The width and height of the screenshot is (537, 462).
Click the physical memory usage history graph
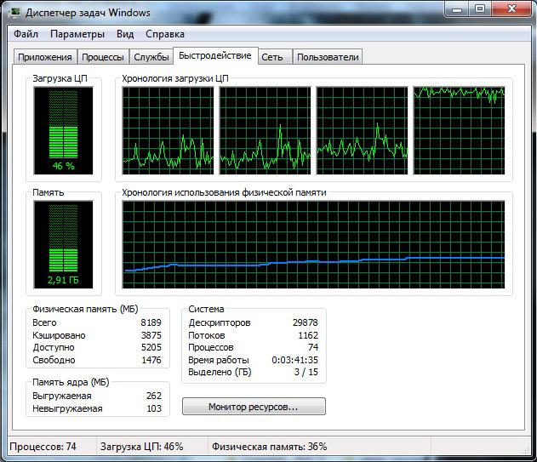[x=313, y=244]
